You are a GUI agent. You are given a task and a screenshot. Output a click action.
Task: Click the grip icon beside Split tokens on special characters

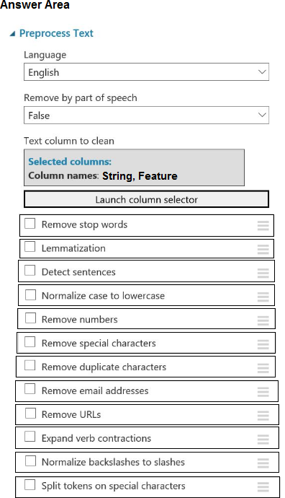pyautogui.click(x=263, y=486)
